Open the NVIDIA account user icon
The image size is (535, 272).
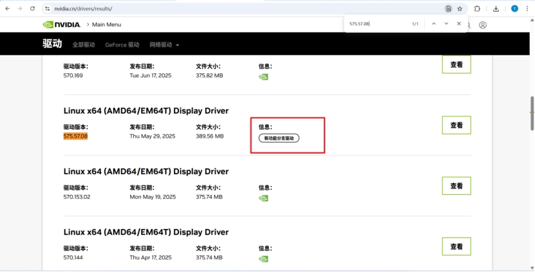pyautogui.click(x=482, y=25)
